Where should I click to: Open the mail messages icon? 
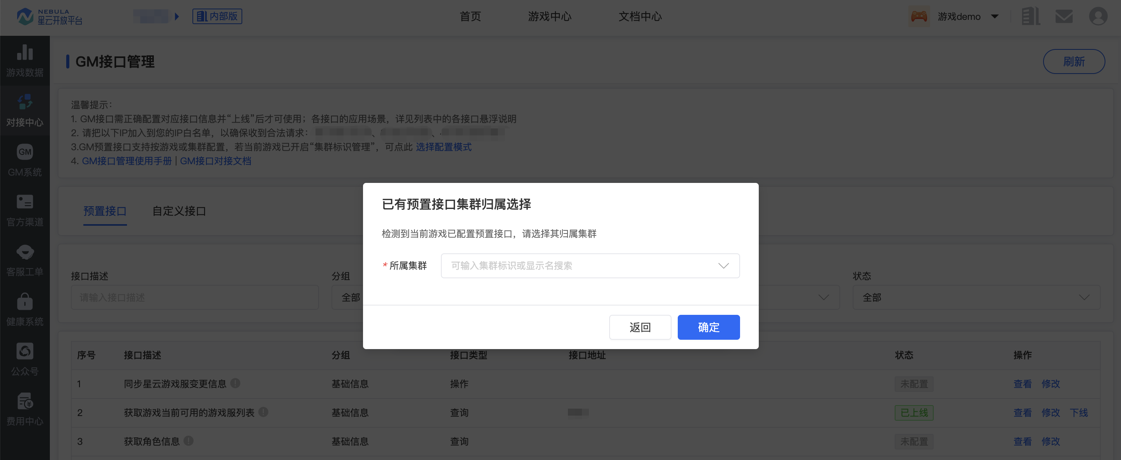click(1064, 16)
